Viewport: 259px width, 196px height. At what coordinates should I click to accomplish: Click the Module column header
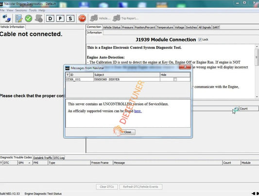tap(250, 163)
